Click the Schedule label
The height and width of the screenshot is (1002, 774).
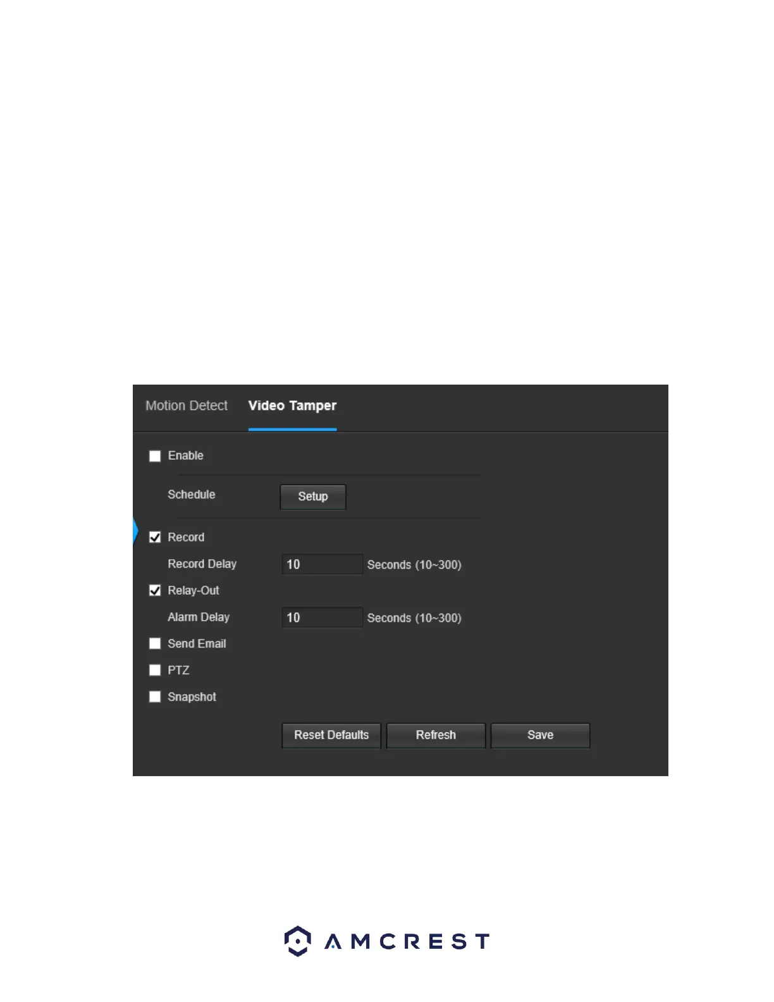tap(192, 494)
